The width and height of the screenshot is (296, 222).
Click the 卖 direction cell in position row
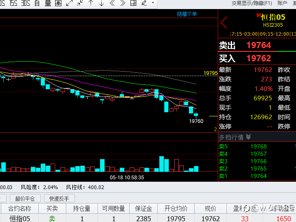[x=52, y=219]
